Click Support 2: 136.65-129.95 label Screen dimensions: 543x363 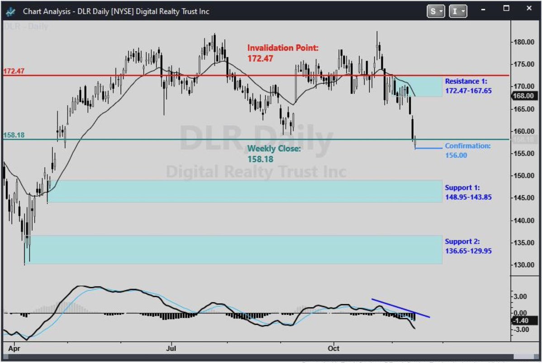click(x=468, y=246)
